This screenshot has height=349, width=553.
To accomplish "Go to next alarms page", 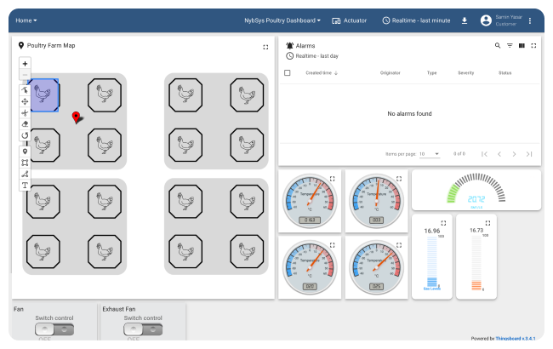I will (514, 154).
